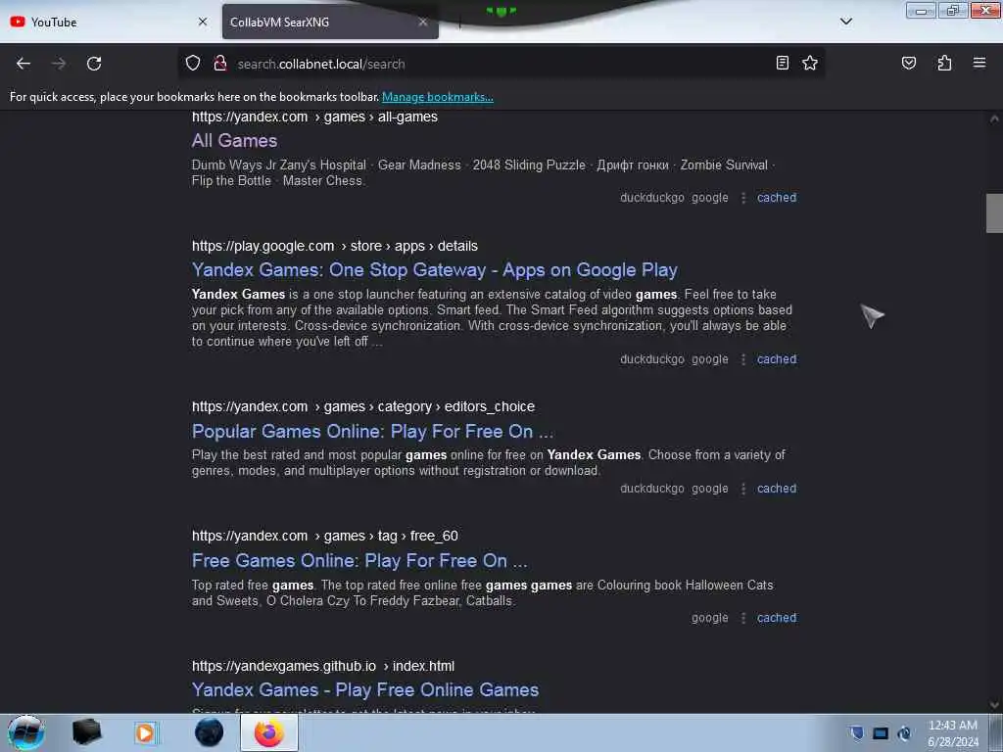The height and width of the screenshot is (752, 1003).
Task: Open the Pocket save icon
Action: click(x=908, y=63)
